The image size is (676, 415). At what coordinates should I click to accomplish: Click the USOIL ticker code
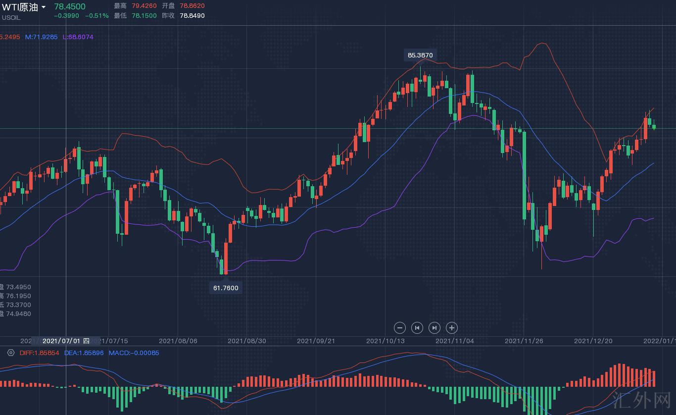(11, 18)
